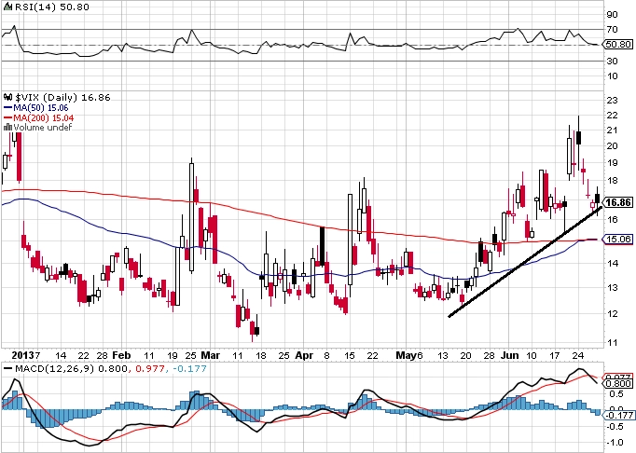Select the Jun label on date axis
The image size is (636, 453).
510,355
